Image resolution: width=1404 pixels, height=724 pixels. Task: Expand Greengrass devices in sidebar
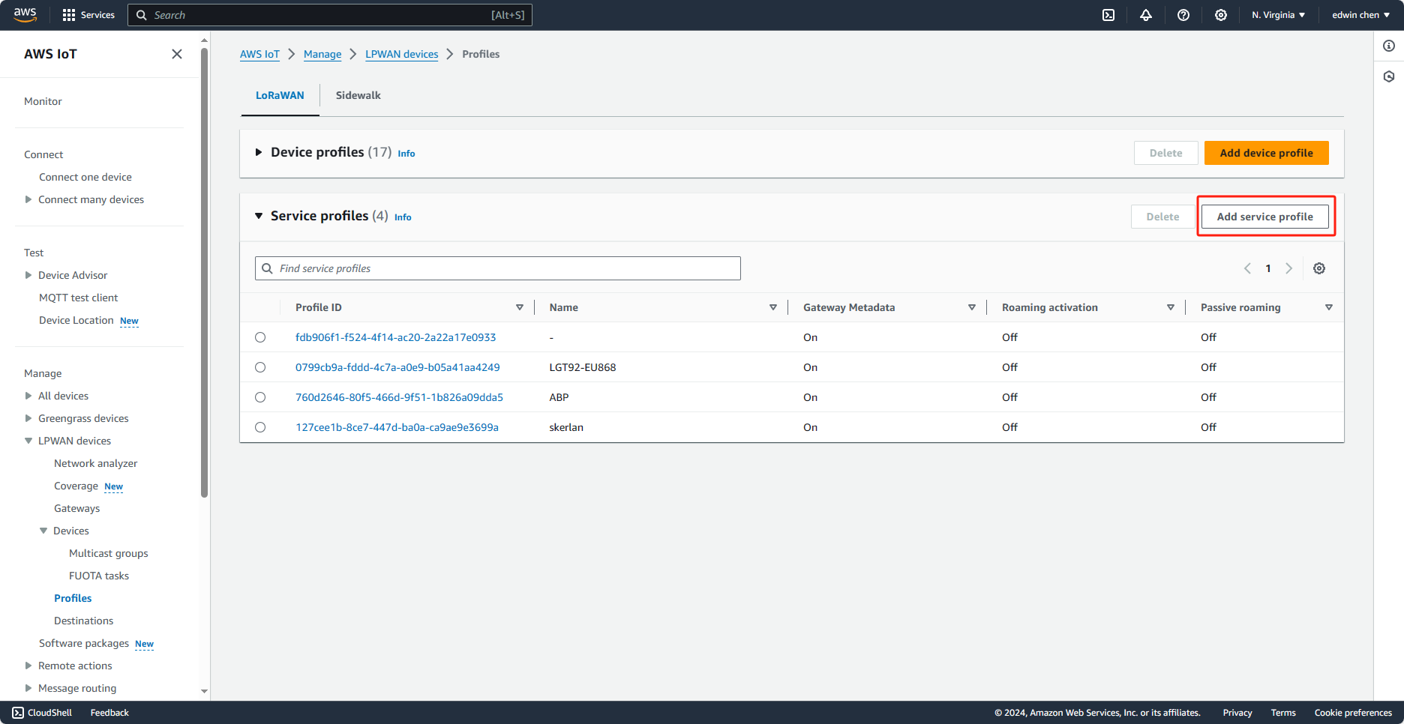(28, 418)
